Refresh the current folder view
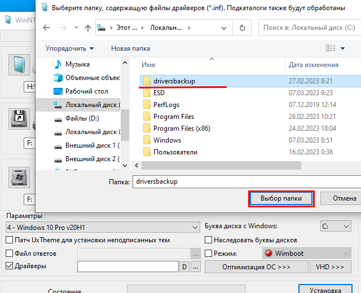The width and height of the screenshot is (361, 293). 242,28
